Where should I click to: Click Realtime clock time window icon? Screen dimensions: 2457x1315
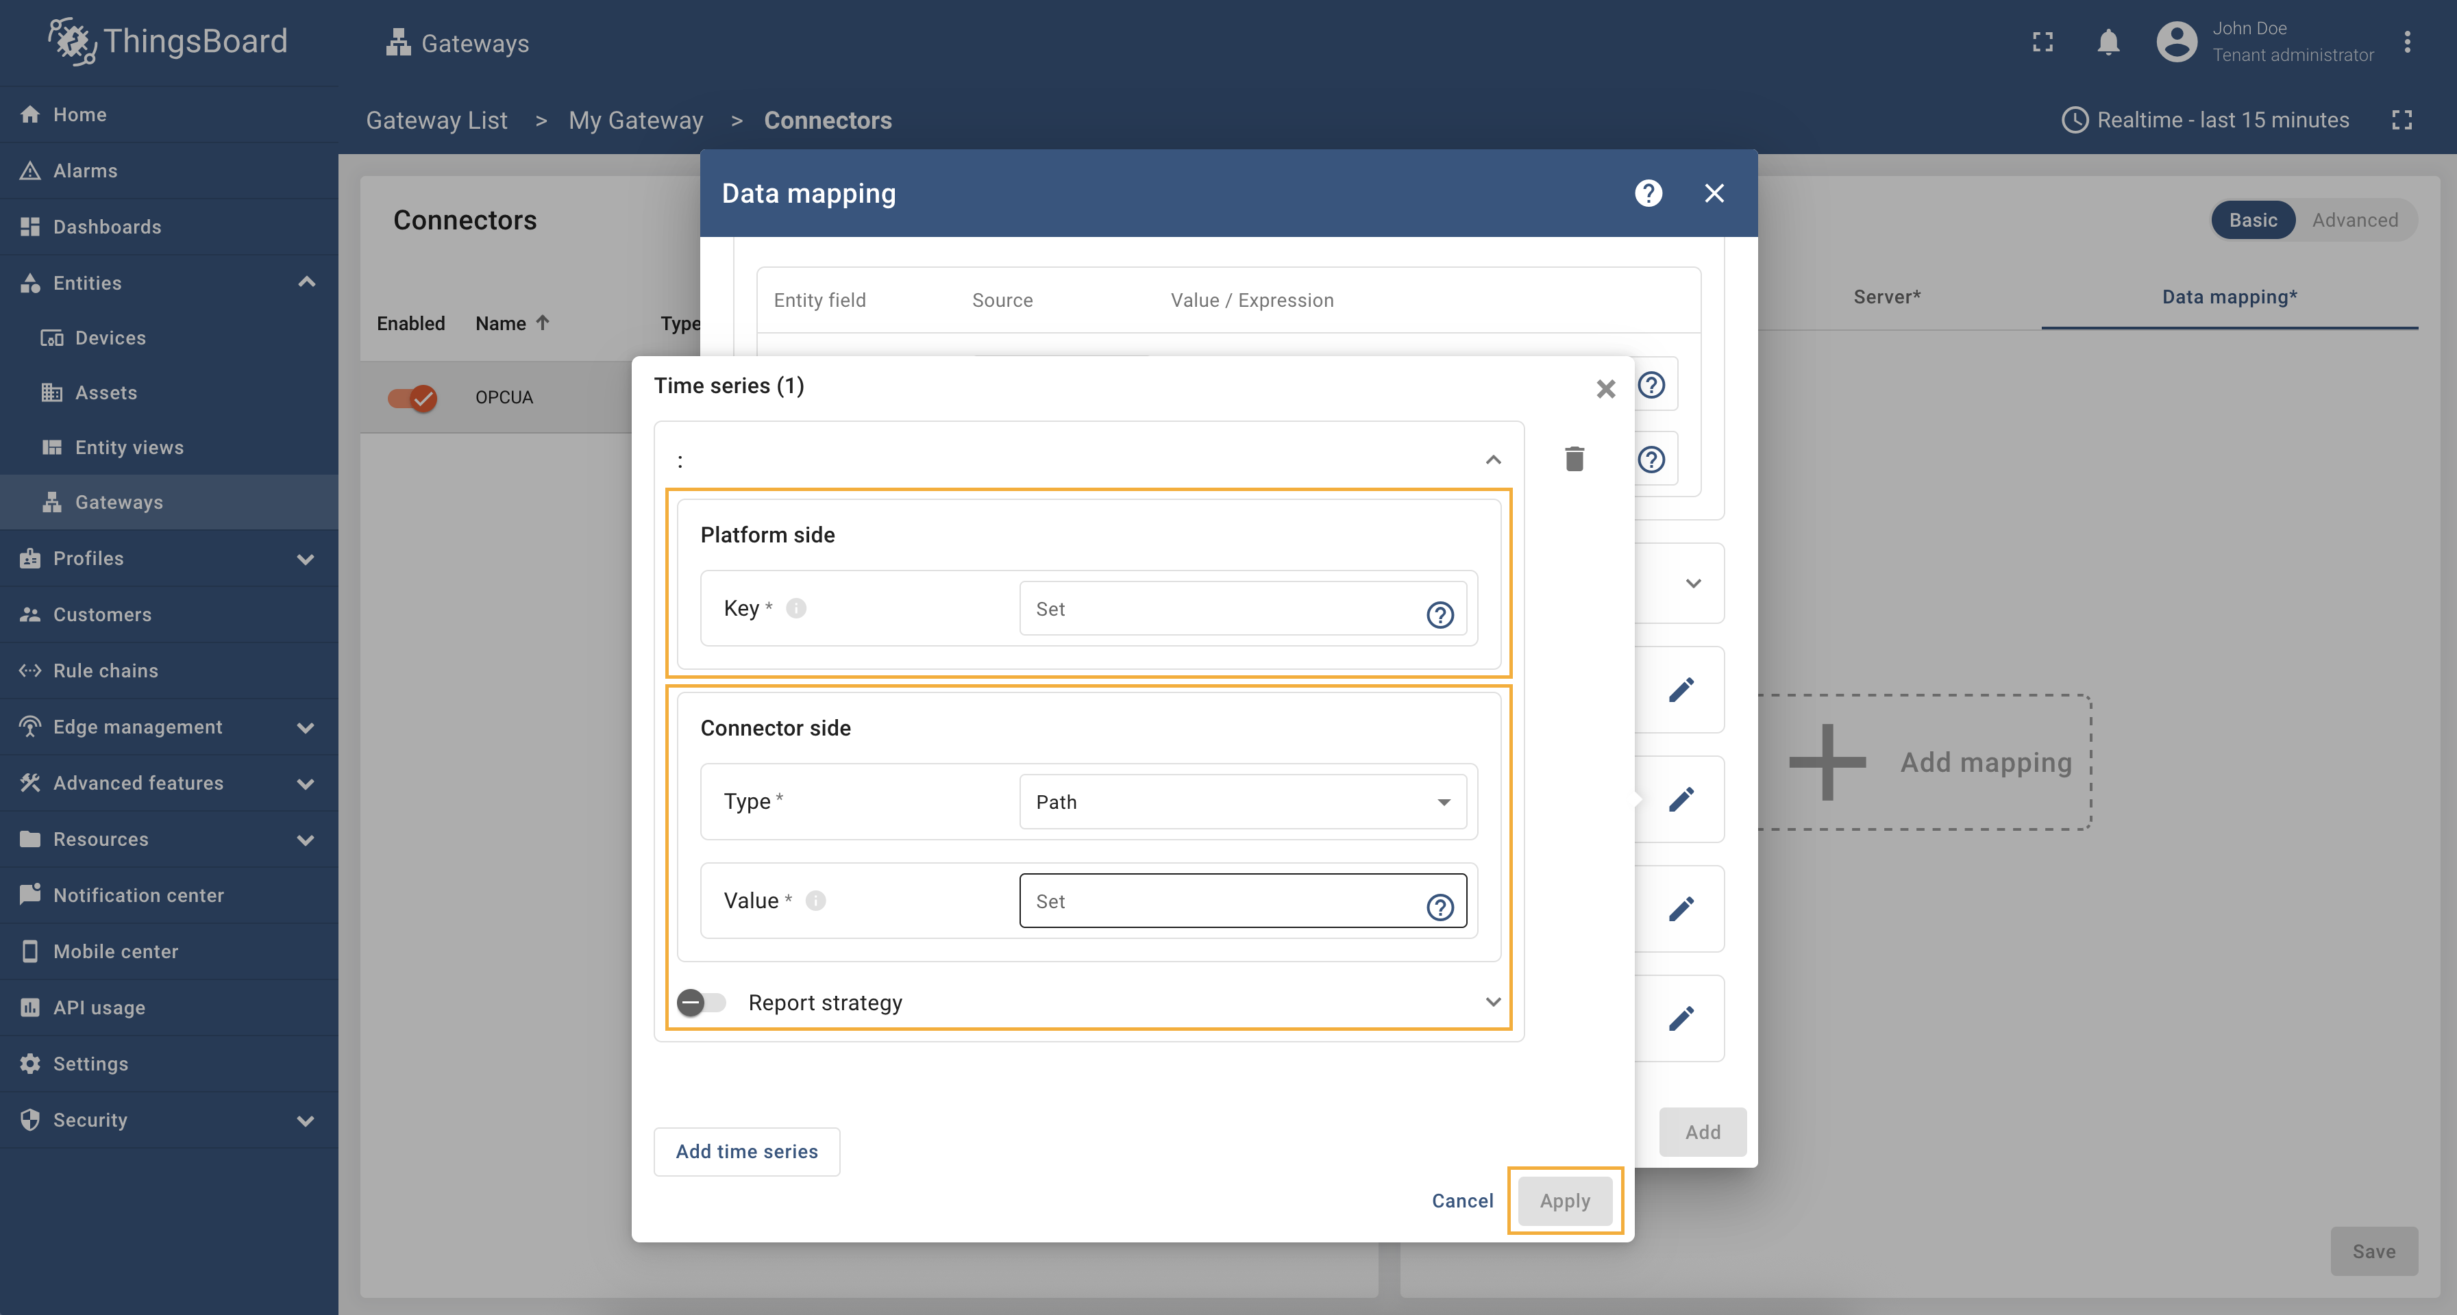(2075, 120)
